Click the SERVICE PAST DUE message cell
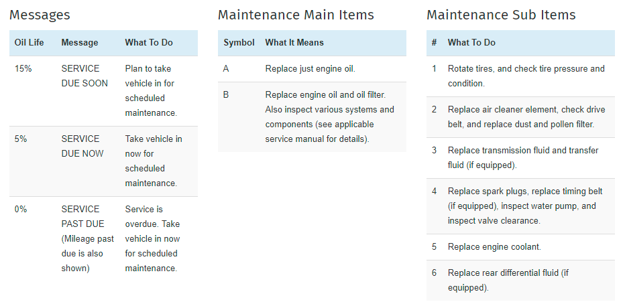Viewport: 623px width, 308px height. coord(88,238)
